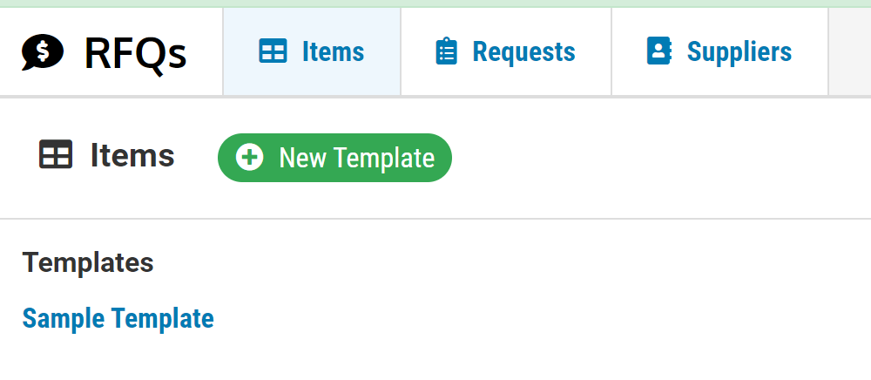
Task: Go to the Suppliers tab
Action: pos(720,51)
